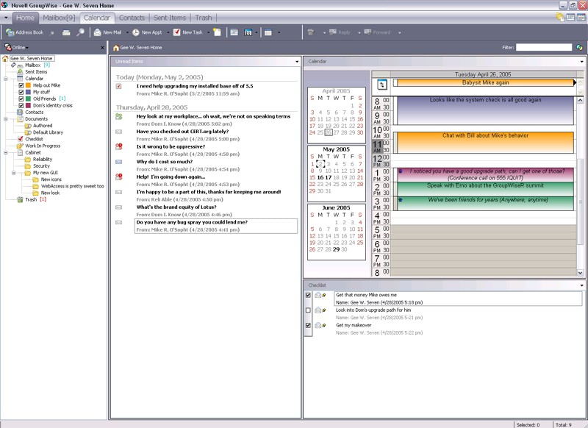Image resolution: width=588 pixels, height=428 pixels.
Task: Click the Forward button in toolbar
Action: tap(377, 32)
